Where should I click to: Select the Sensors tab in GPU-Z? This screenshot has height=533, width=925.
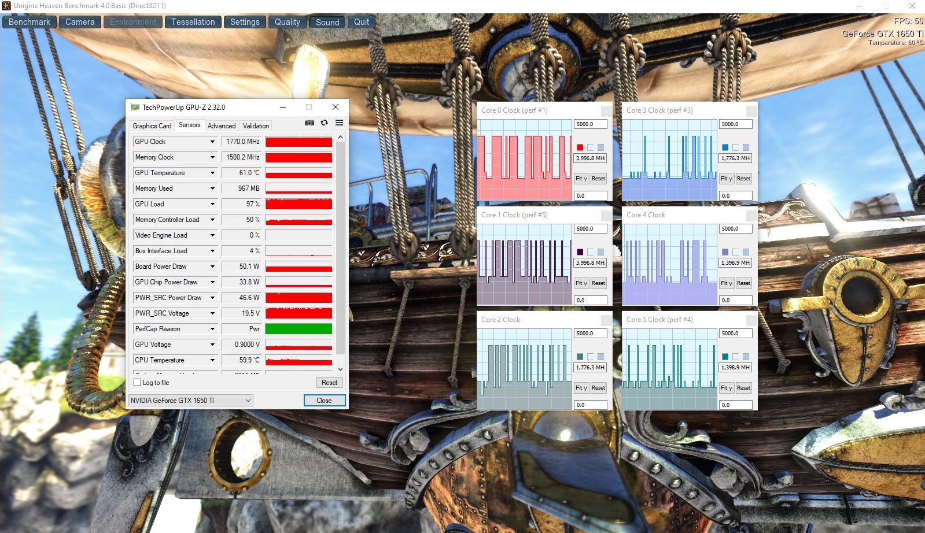click(189, 125)
